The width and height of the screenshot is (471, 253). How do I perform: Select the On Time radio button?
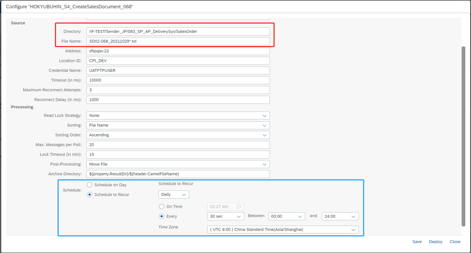click(162, 206)
